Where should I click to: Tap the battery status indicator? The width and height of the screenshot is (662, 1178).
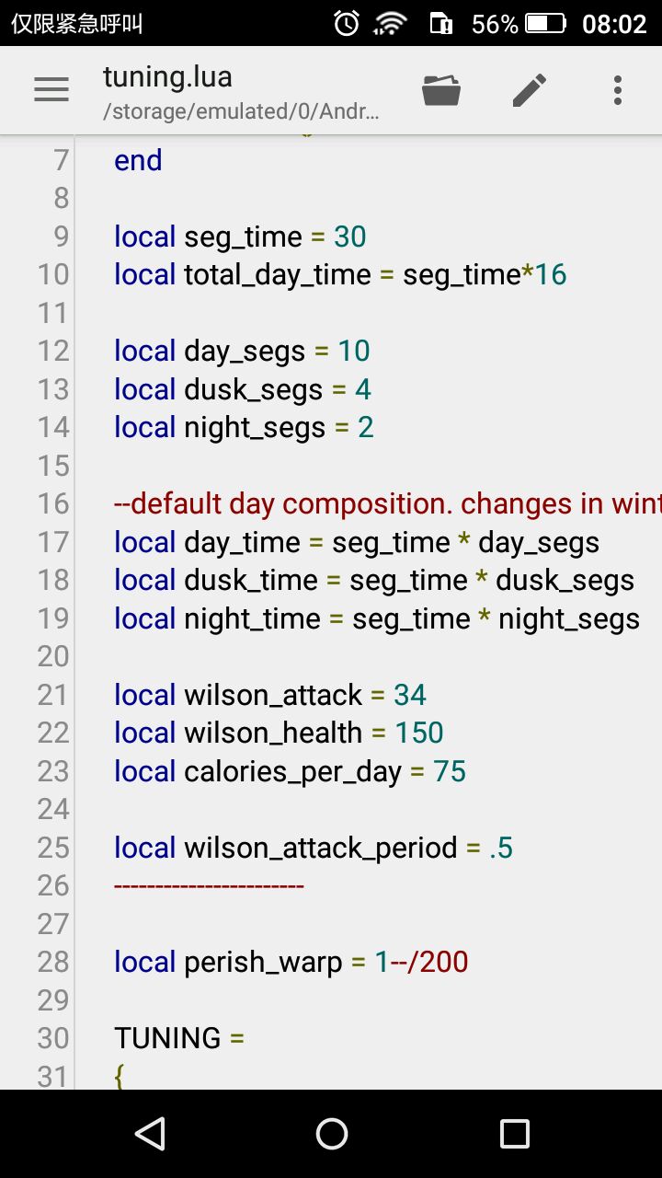544,23
